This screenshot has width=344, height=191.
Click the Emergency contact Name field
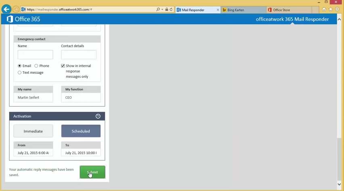pyautogui.click(x=35, y=54)
